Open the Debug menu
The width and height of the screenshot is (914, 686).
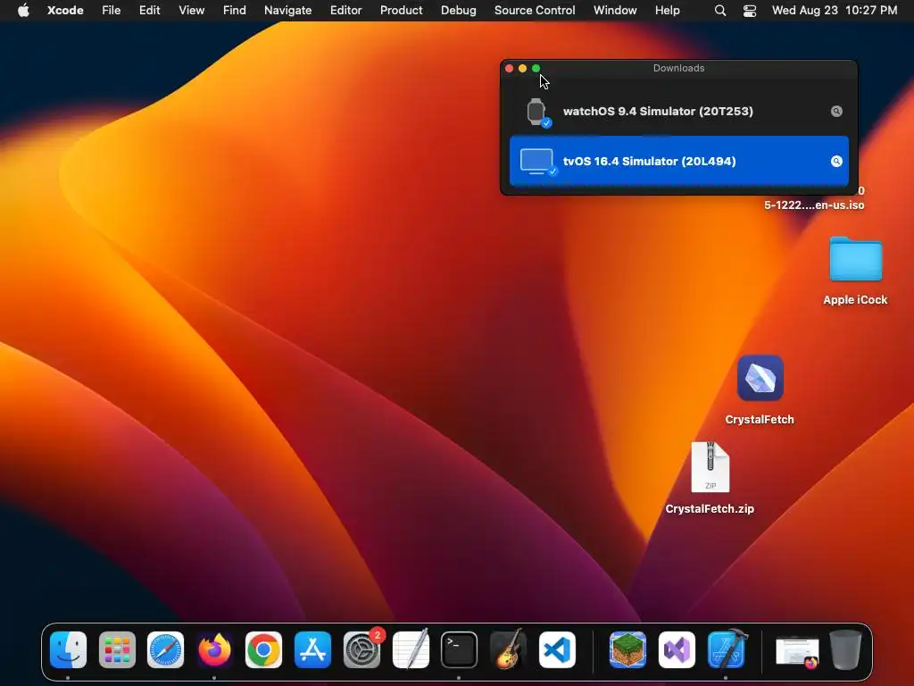tap(458, 11)
